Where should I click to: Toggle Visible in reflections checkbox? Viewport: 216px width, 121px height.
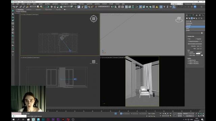click(x=188, y=62)
